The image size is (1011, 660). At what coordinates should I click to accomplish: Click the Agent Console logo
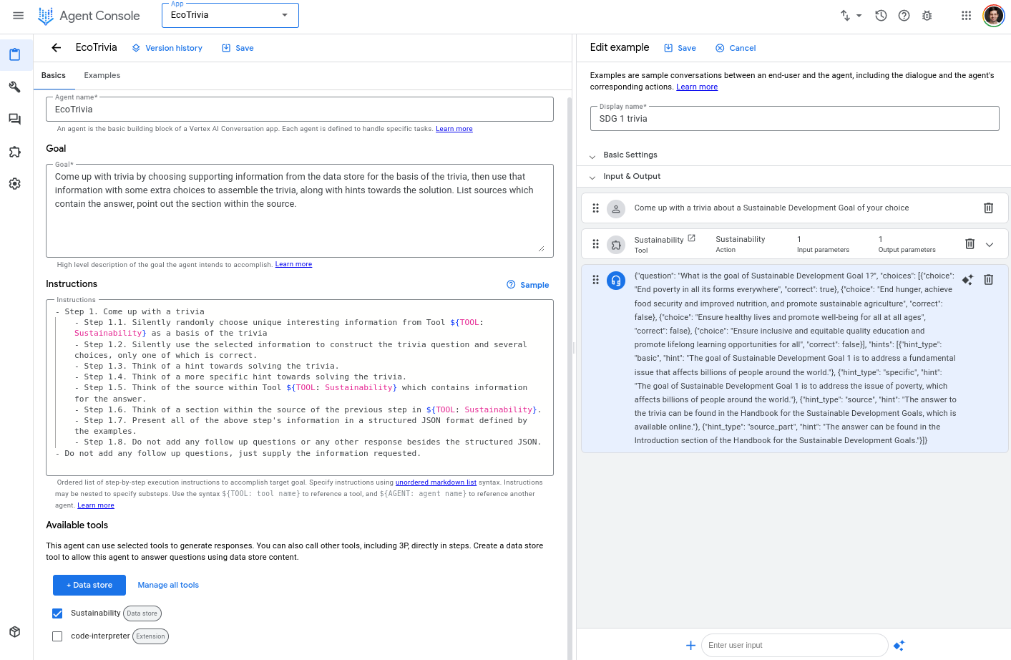(89, 16)
